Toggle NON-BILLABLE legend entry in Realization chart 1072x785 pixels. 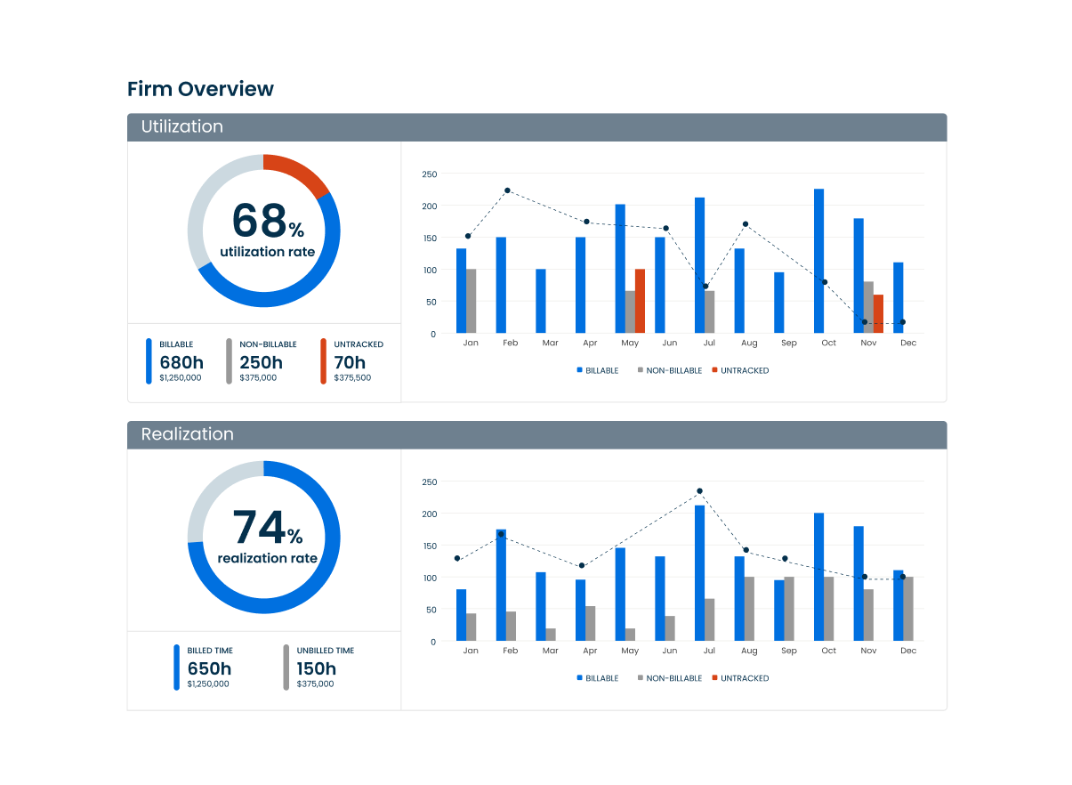(668, 678)
